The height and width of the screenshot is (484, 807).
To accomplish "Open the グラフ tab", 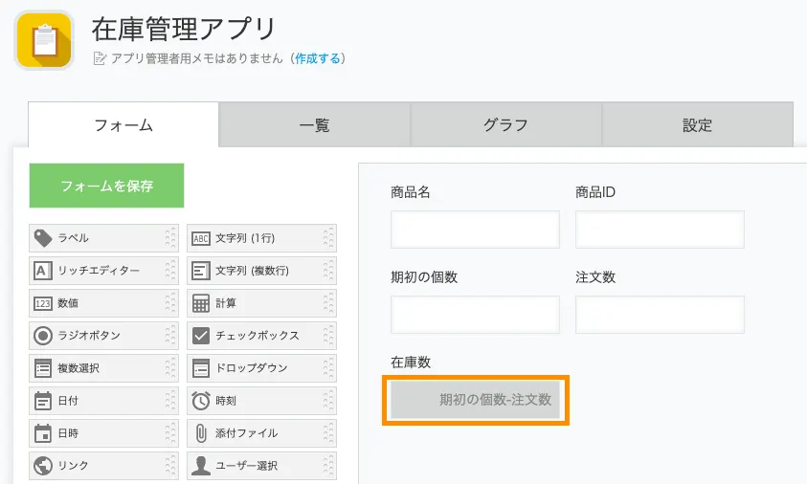I will point(505,124).
